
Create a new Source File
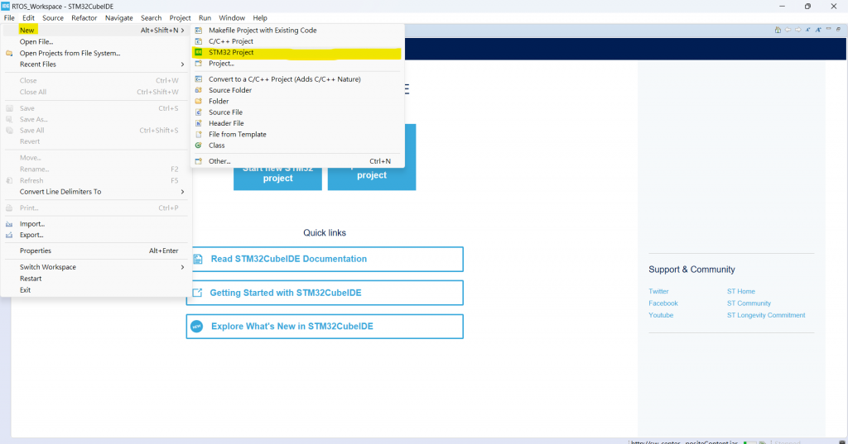296,112
